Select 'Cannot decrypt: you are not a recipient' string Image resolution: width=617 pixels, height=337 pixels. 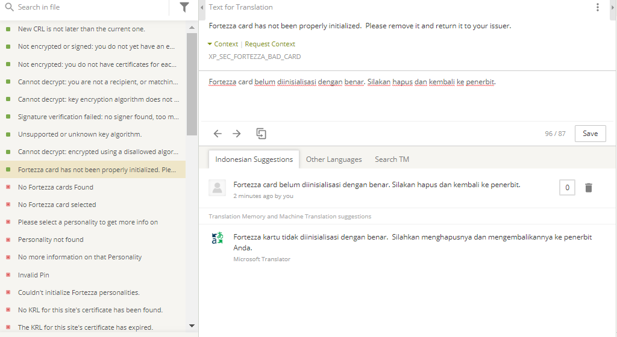point(93,82)
